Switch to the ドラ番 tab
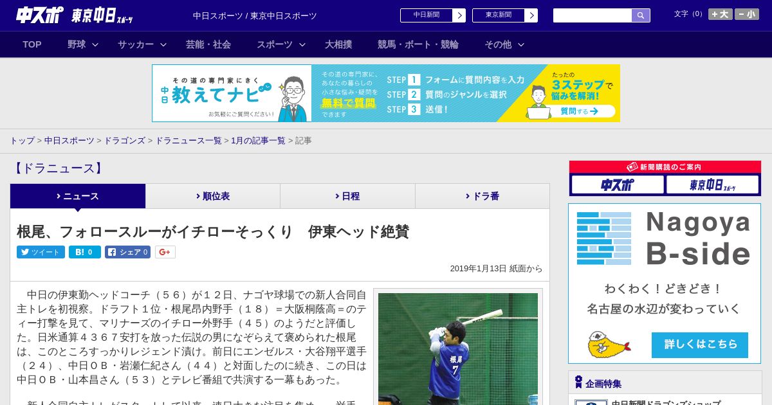Viewport: 772px width, 405px height. click(482, 196)
